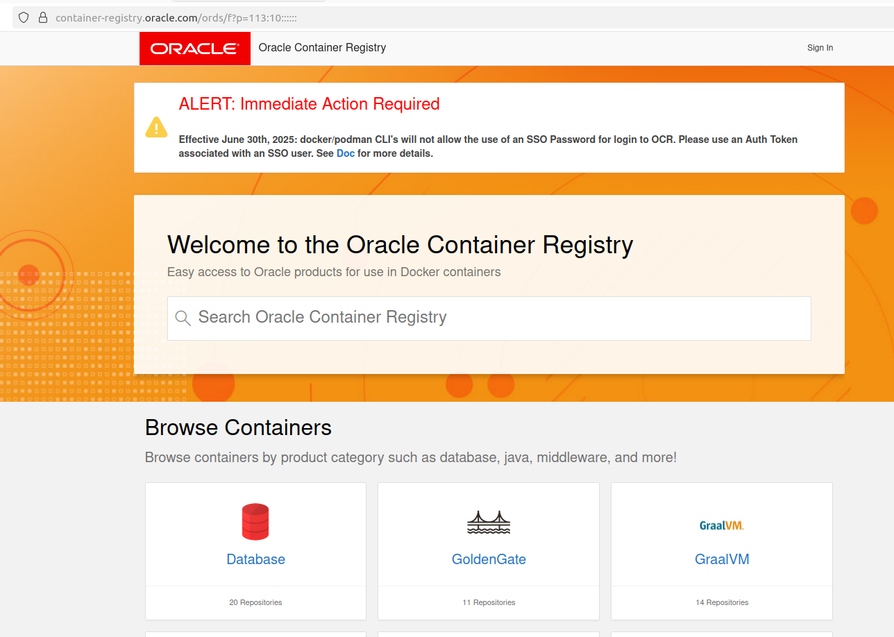
Task: Open the Sign In link
Action: point(820,48)
